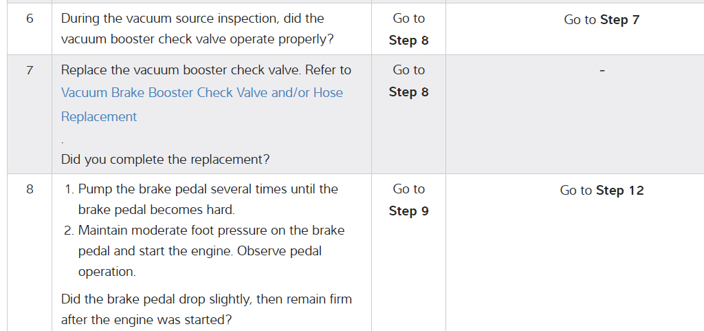704x331 pixels.
Task: Click step number 7 cell
Action: (30, 70)
